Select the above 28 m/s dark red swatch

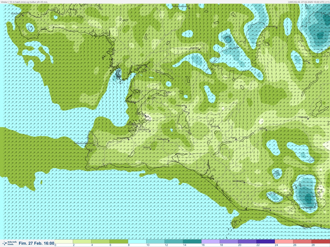pos(320,242)
